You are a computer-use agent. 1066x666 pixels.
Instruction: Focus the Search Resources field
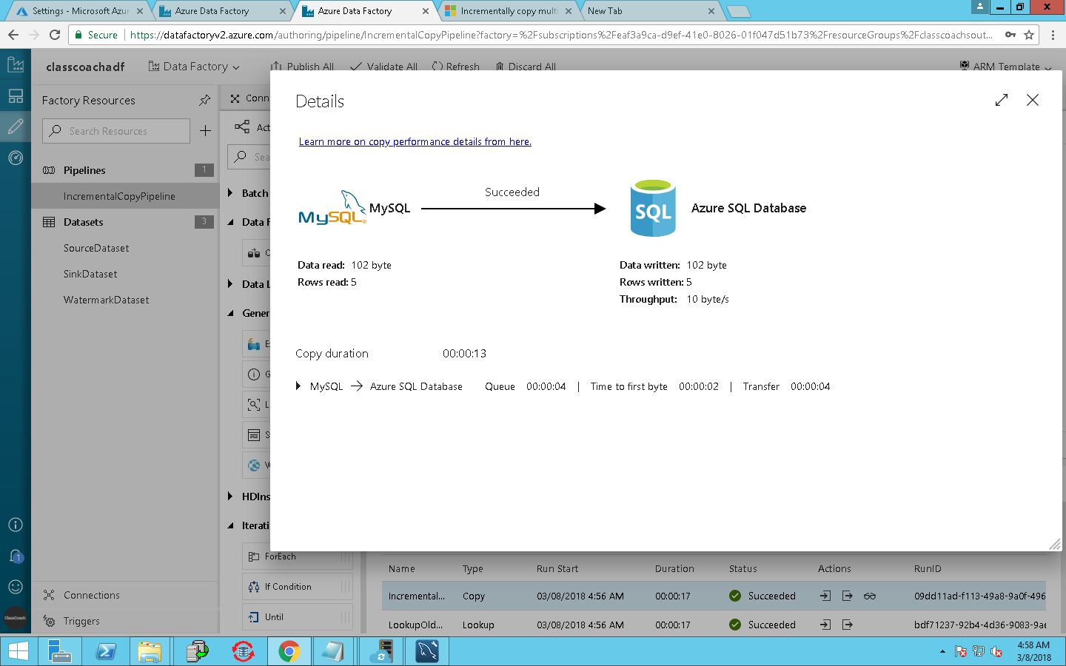click(116, 131)
